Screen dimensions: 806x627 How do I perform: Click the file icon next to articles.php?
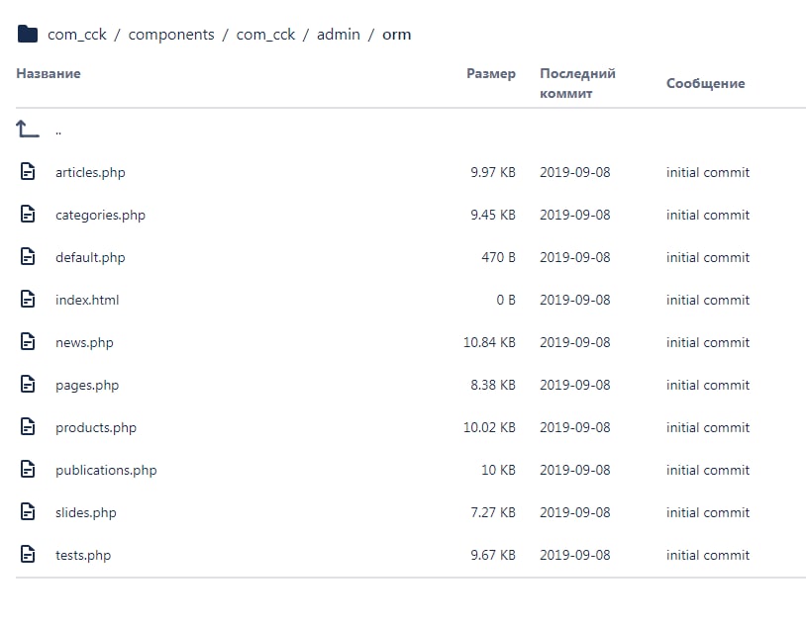coord(28,172)
